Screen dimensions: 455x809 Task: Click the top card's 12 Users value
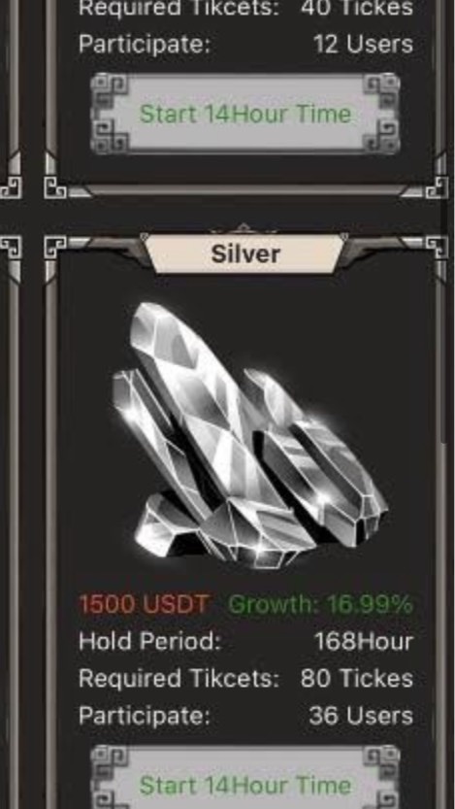[363, 45]
